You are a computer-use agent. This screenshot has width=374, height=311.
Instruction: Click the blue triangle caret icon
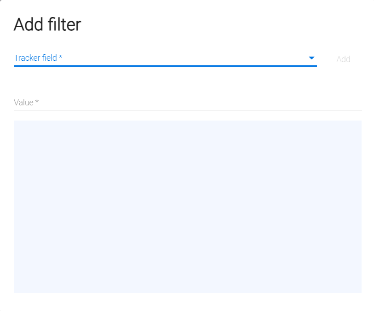tap(311, 58)
